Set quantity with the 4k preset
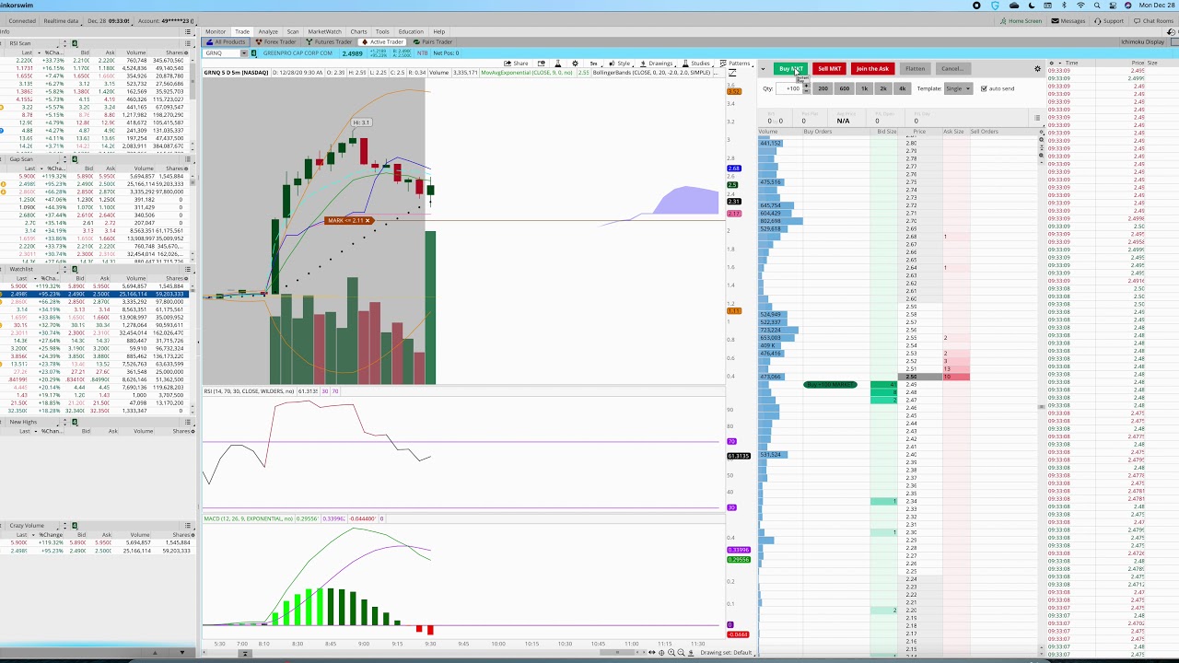The image size is (1179, 663). point(902,88)
